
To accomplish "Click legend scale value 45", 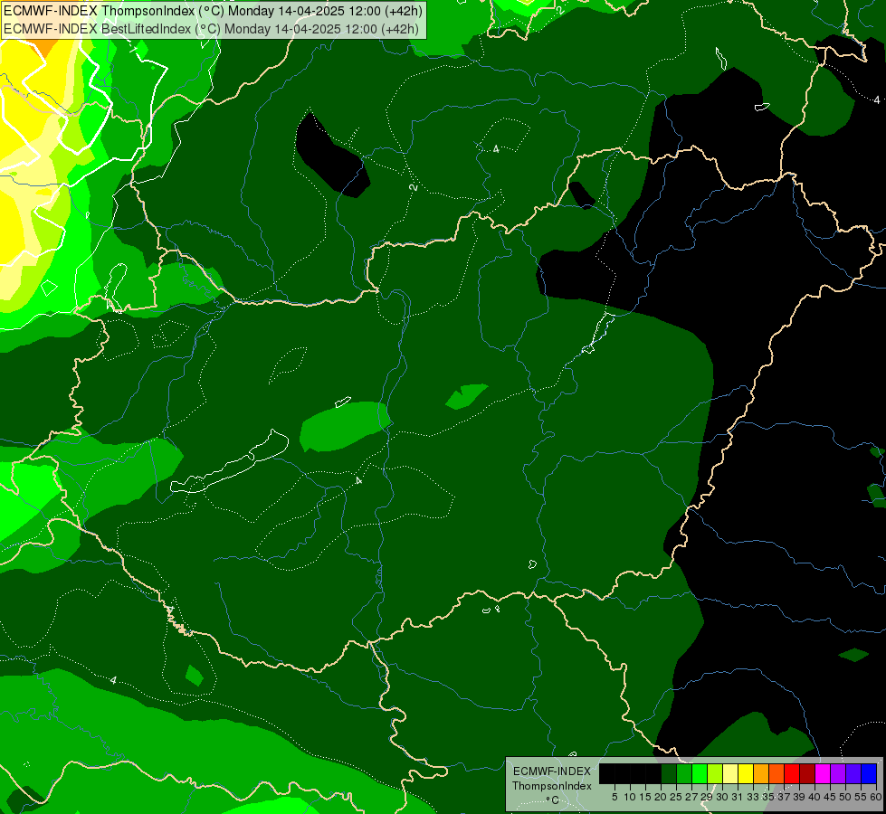I will tap(831, 797).
